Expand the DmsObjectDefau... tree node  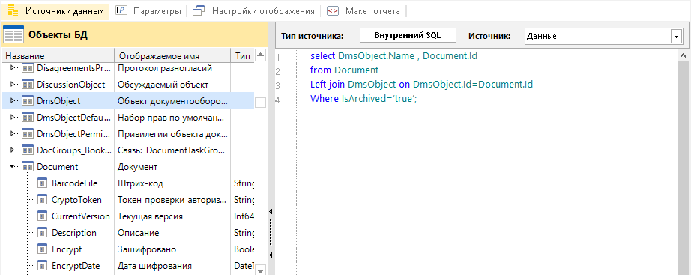pos(12,117)
